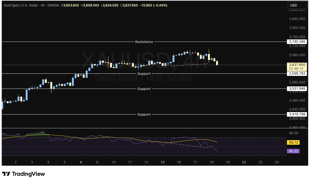Click the −15.950 (−0.44%) change value in the header
The image size is (311, 182).
(153, 5)
